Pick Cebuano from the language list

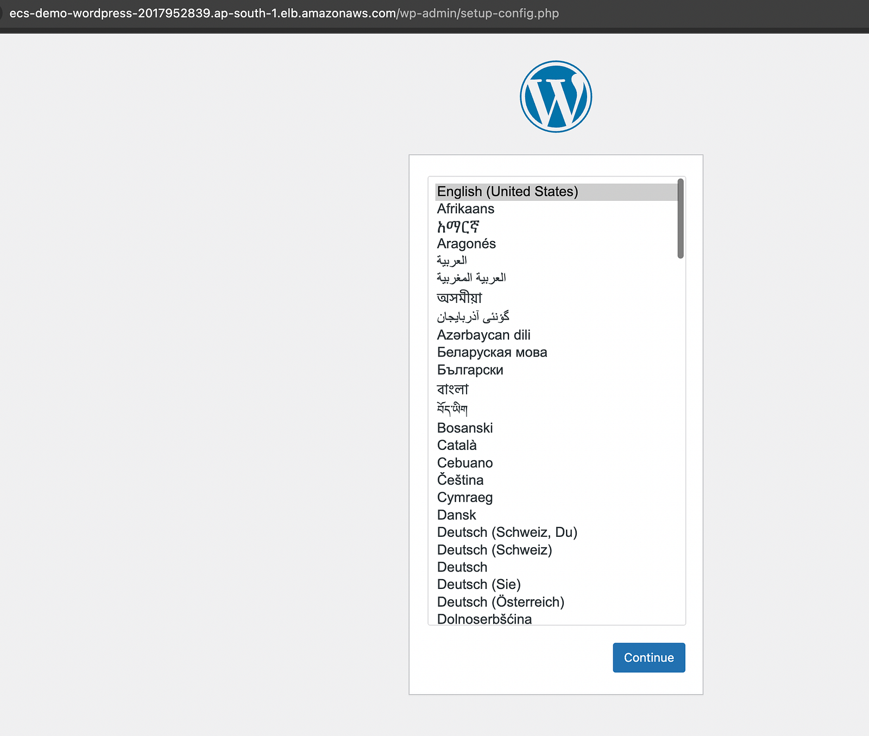click(x=556, y=463)
